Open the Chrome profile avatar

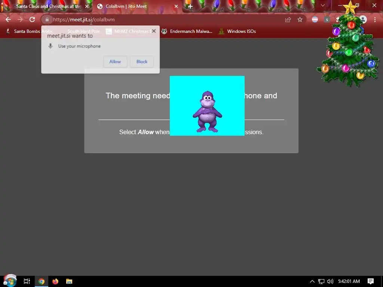[x=363, y=19]
